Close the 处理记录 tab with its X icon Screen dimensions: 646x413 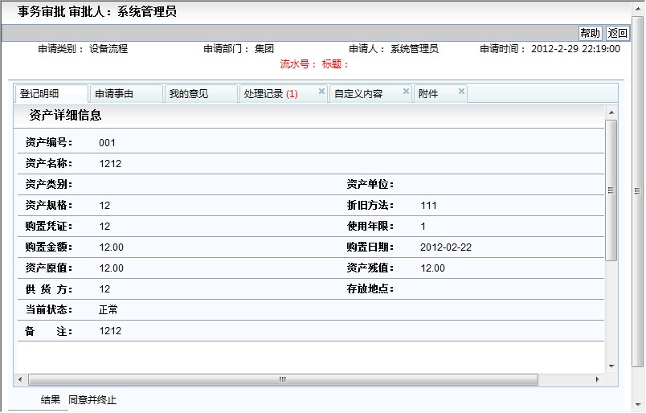tap(321, 92)
